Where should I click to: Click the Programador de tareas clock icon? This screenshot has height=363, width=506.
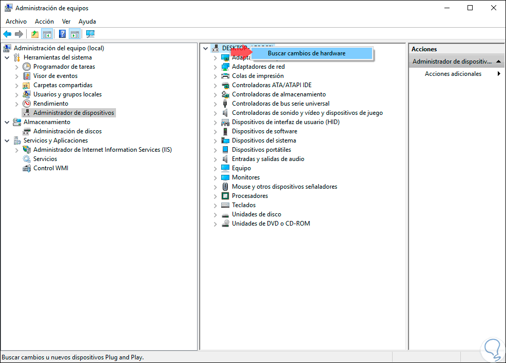[x=27, y=67]
